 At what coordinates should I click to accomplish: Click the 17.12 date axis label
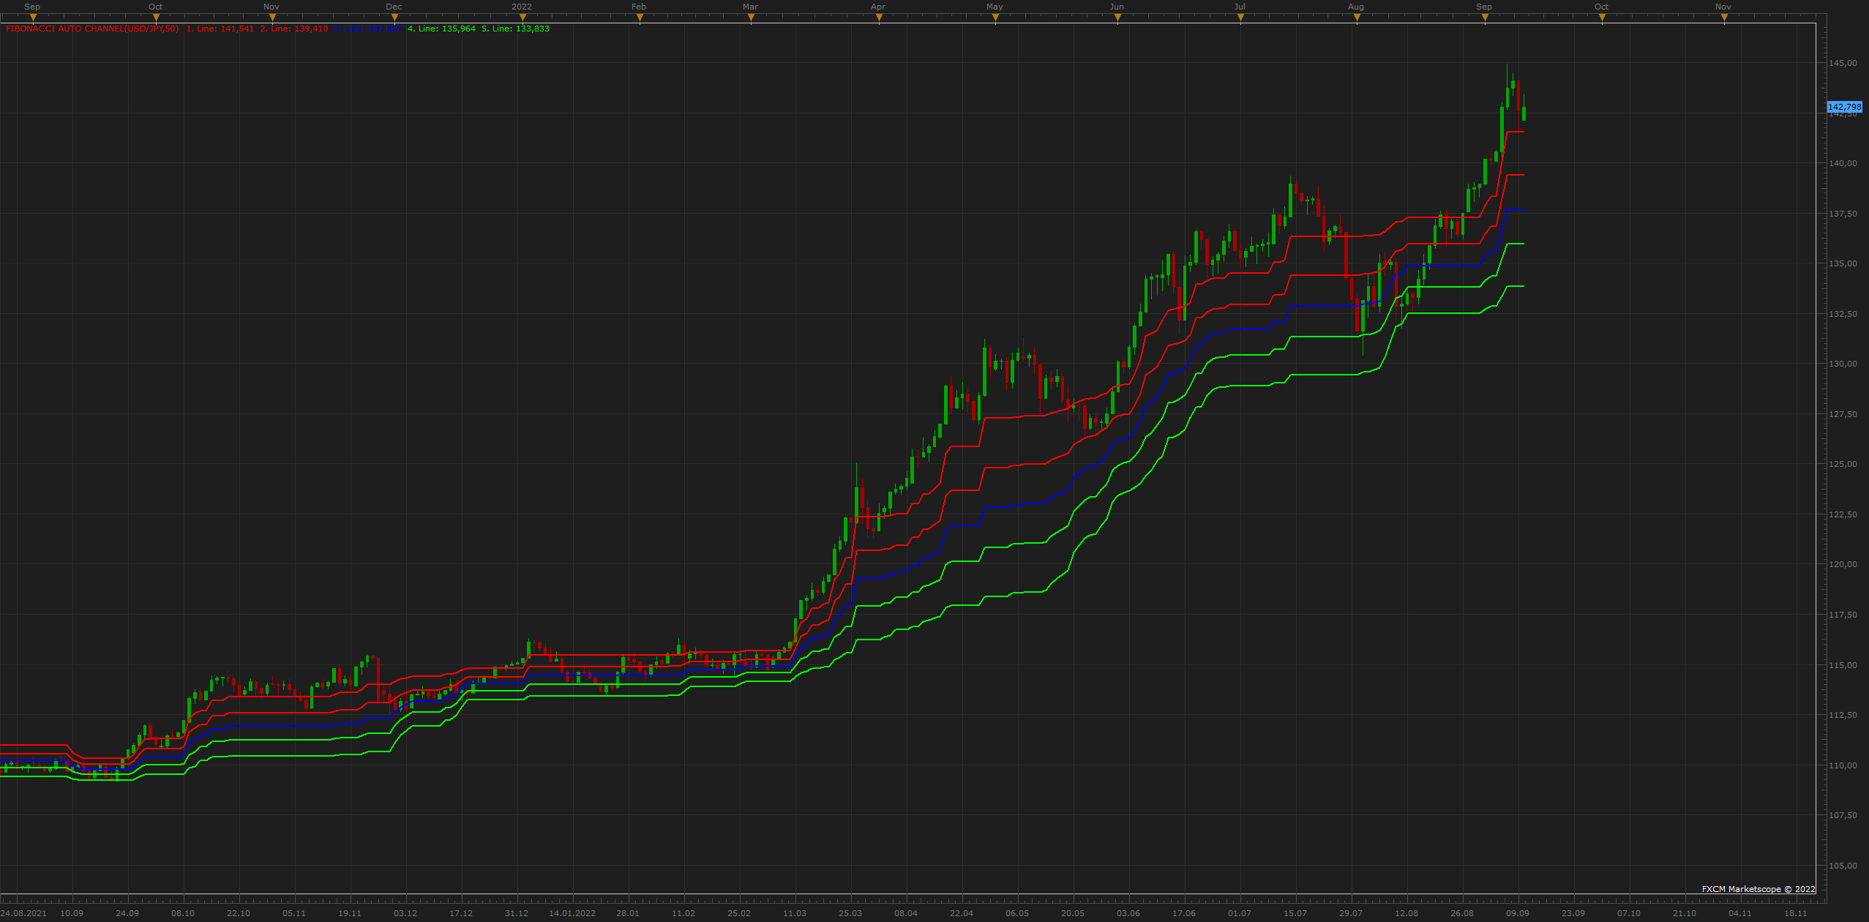(461, 913)
